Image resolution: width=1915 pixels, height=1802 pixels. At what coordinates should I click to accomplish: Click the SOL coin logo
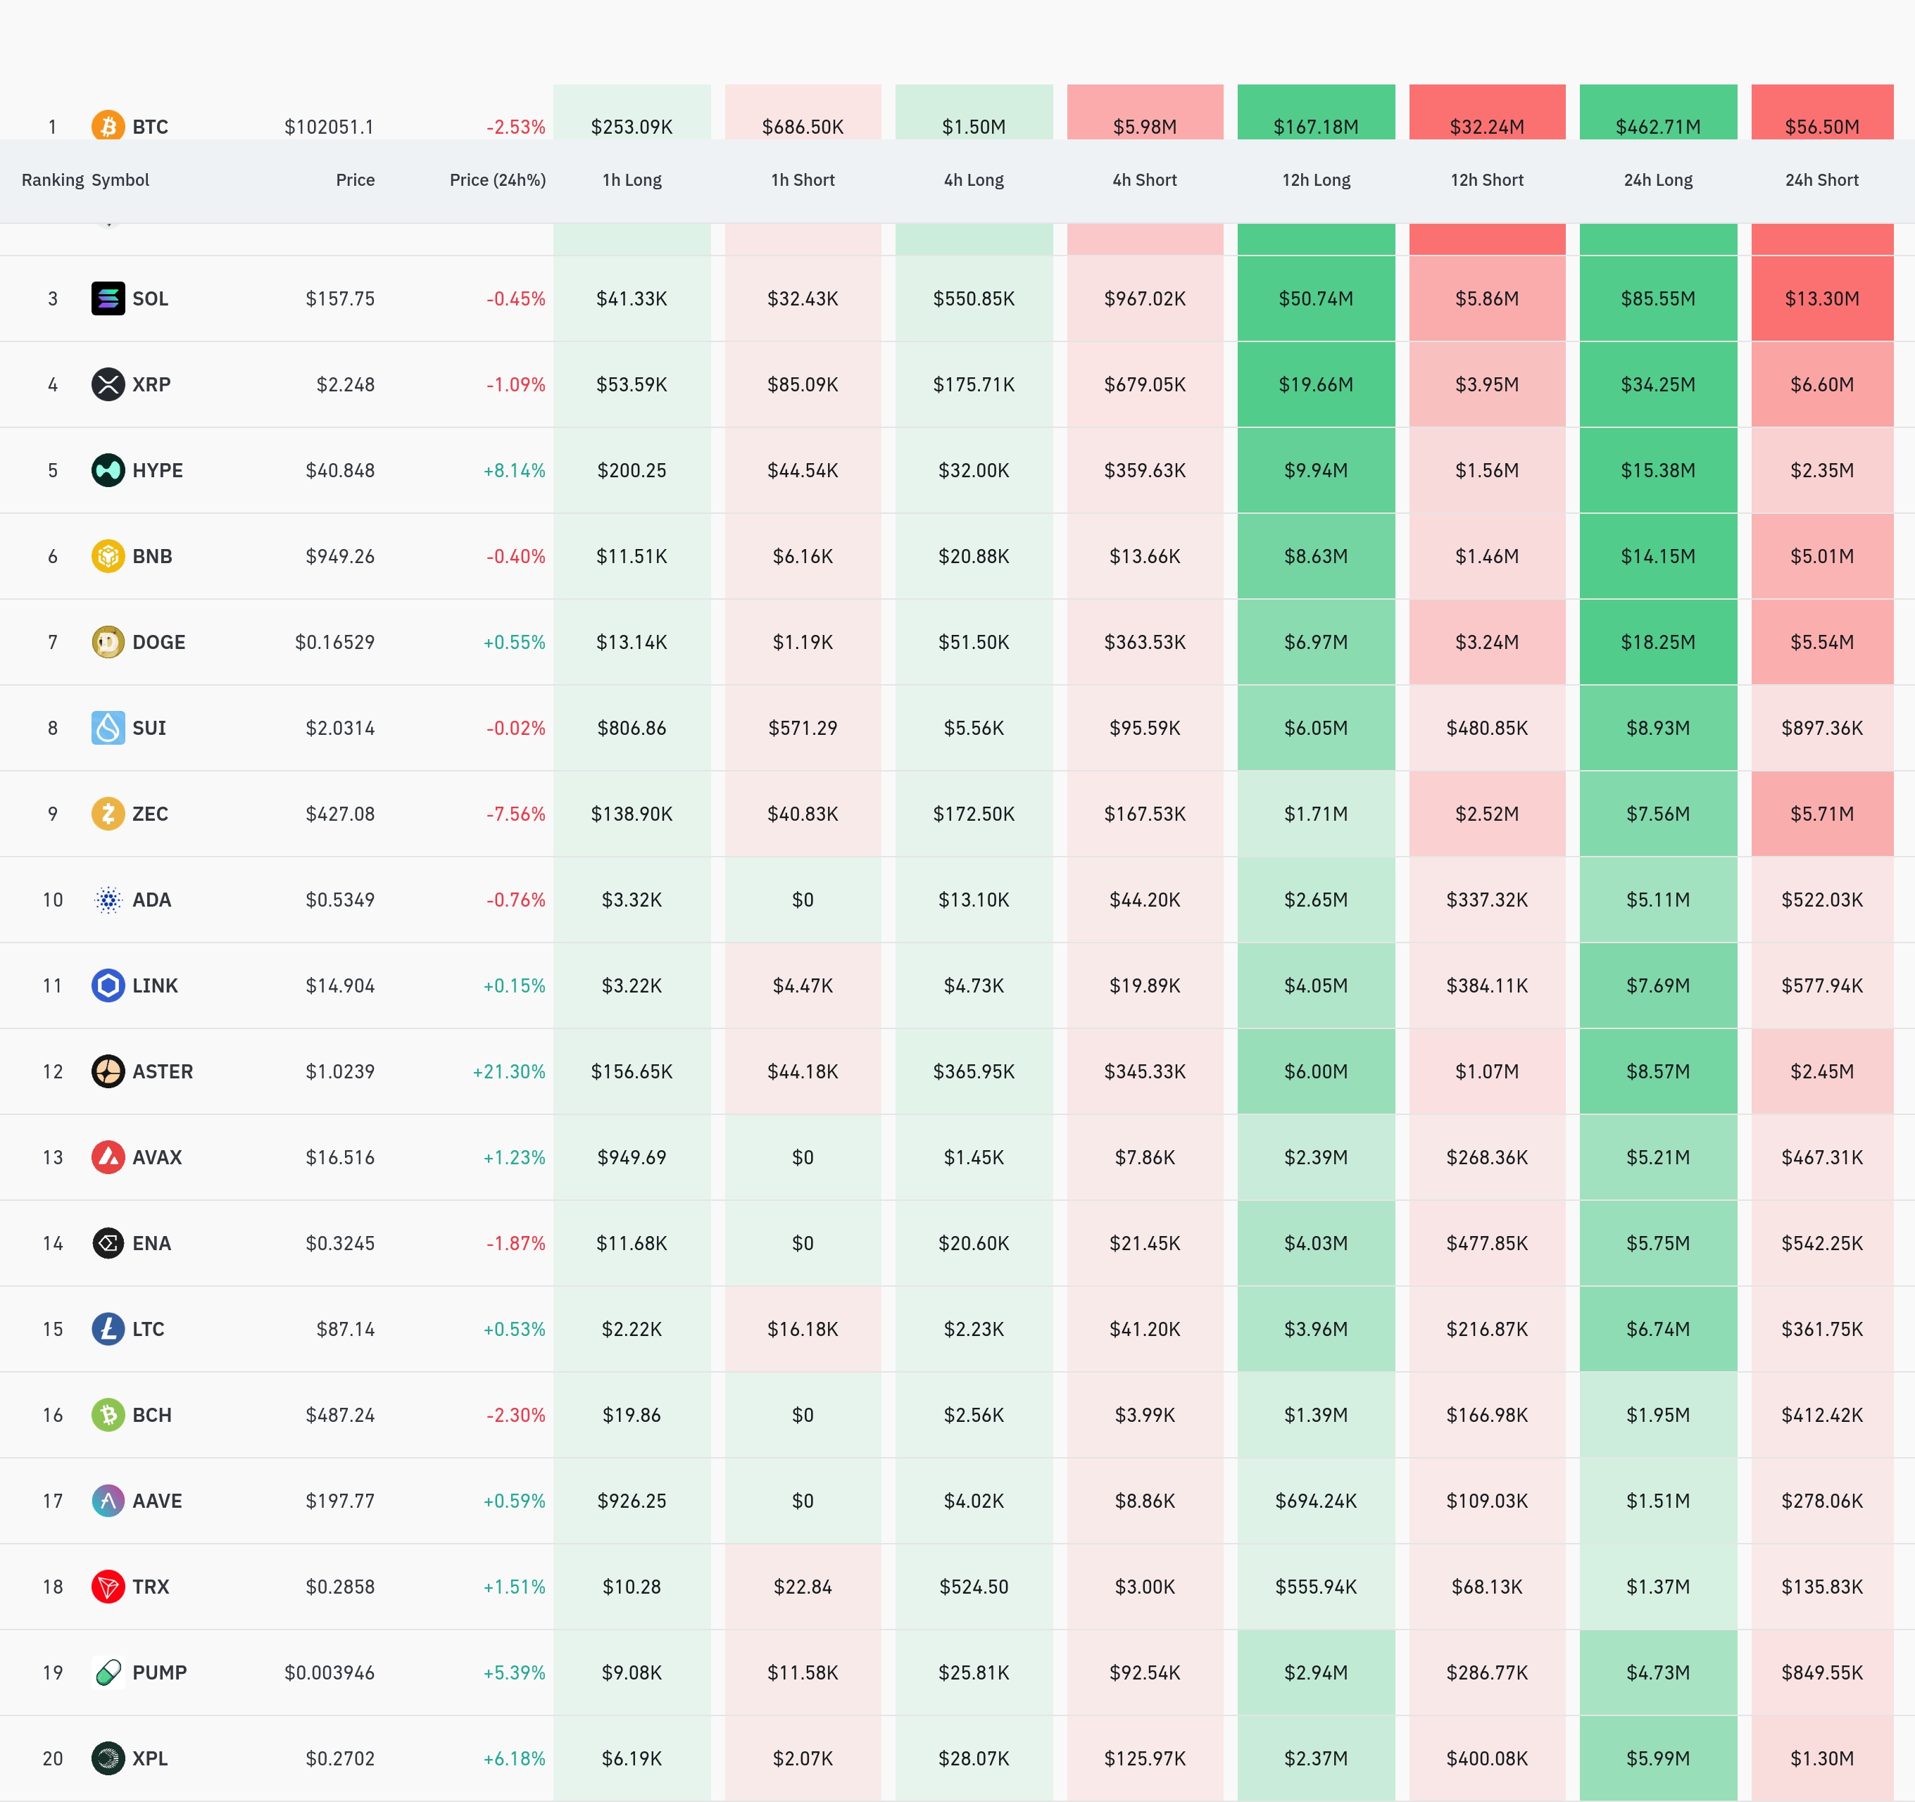pyautogui.click(x=108, y=298)
